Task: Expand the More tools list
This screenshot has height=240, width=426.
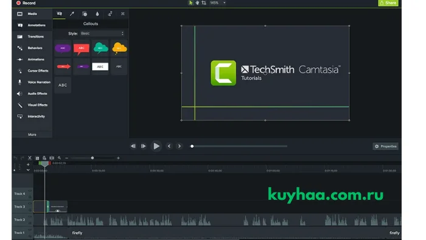Action: pos(32,135)
